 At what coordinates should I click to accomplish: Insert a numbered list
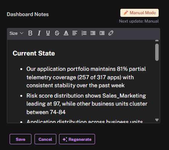(84, 33)
